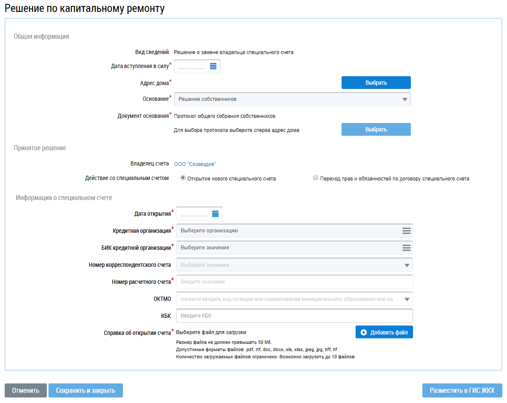
Task: Focus the КБК input field
Action: pos(294,316)
